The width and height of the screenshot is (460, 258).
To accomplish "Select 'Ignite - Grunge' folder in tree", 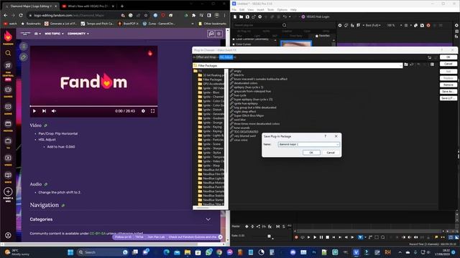I will pyautogui.click(x=211, y=123).
